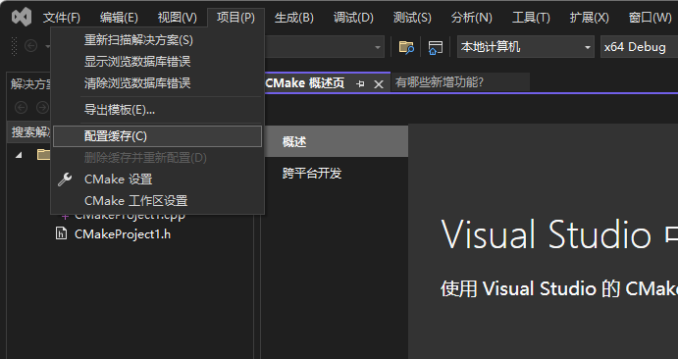Open the 工具(T) menu
Viewport: 678px width, 359px height.
[531, 18]
